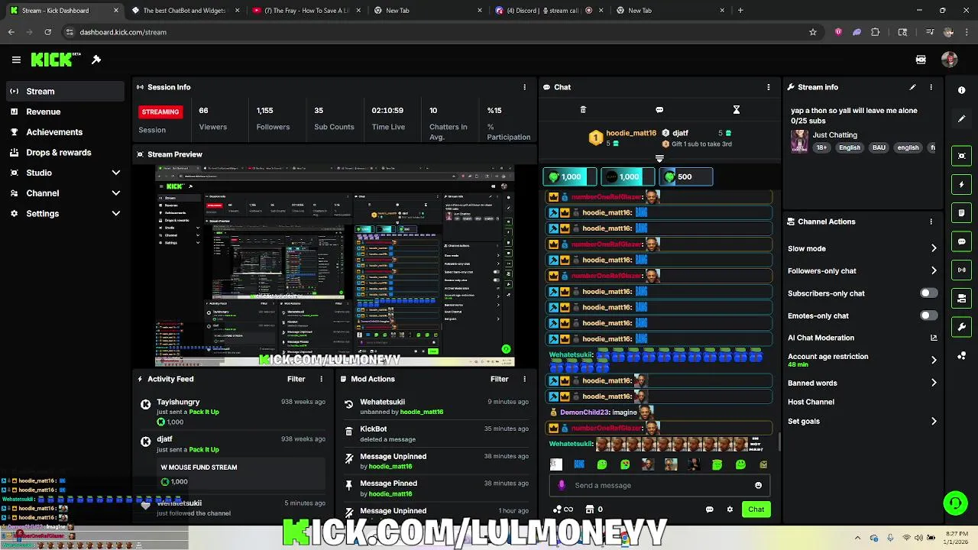Click the 18+ stream tag
Screen dimensions: 978x550
(x=821, y=147)
